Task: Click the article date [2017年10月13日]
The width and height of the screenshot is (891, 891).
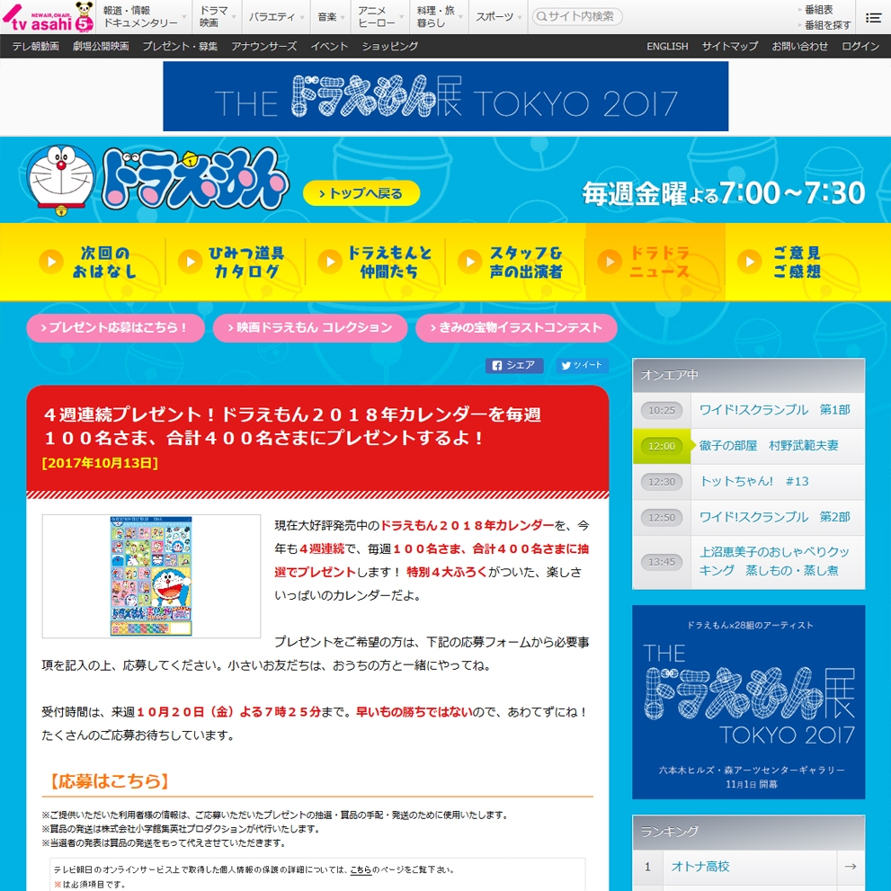Action: [100, 463]
